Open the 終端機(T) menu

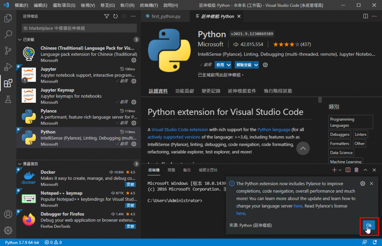pos(149,6)
